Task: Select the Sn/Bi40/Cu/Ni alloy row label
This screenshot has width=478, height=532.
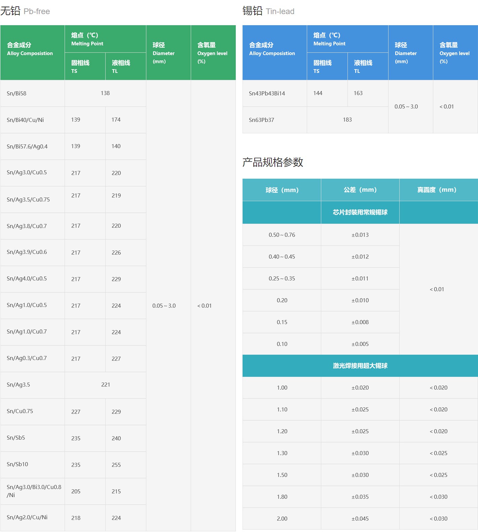Action: coord(25,120)
